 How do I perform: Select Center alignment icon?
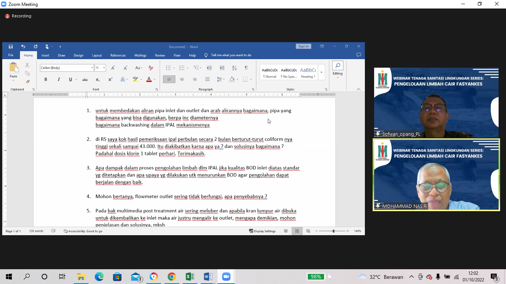click(182, 80)
